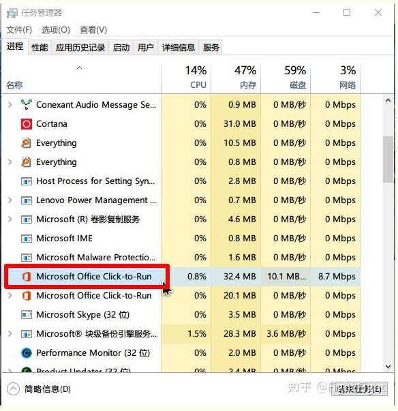The width and height of the screenshot is (398, 411).
Task: Select the Microsoft Skype (32 位) name
Action: pos(82,314)
